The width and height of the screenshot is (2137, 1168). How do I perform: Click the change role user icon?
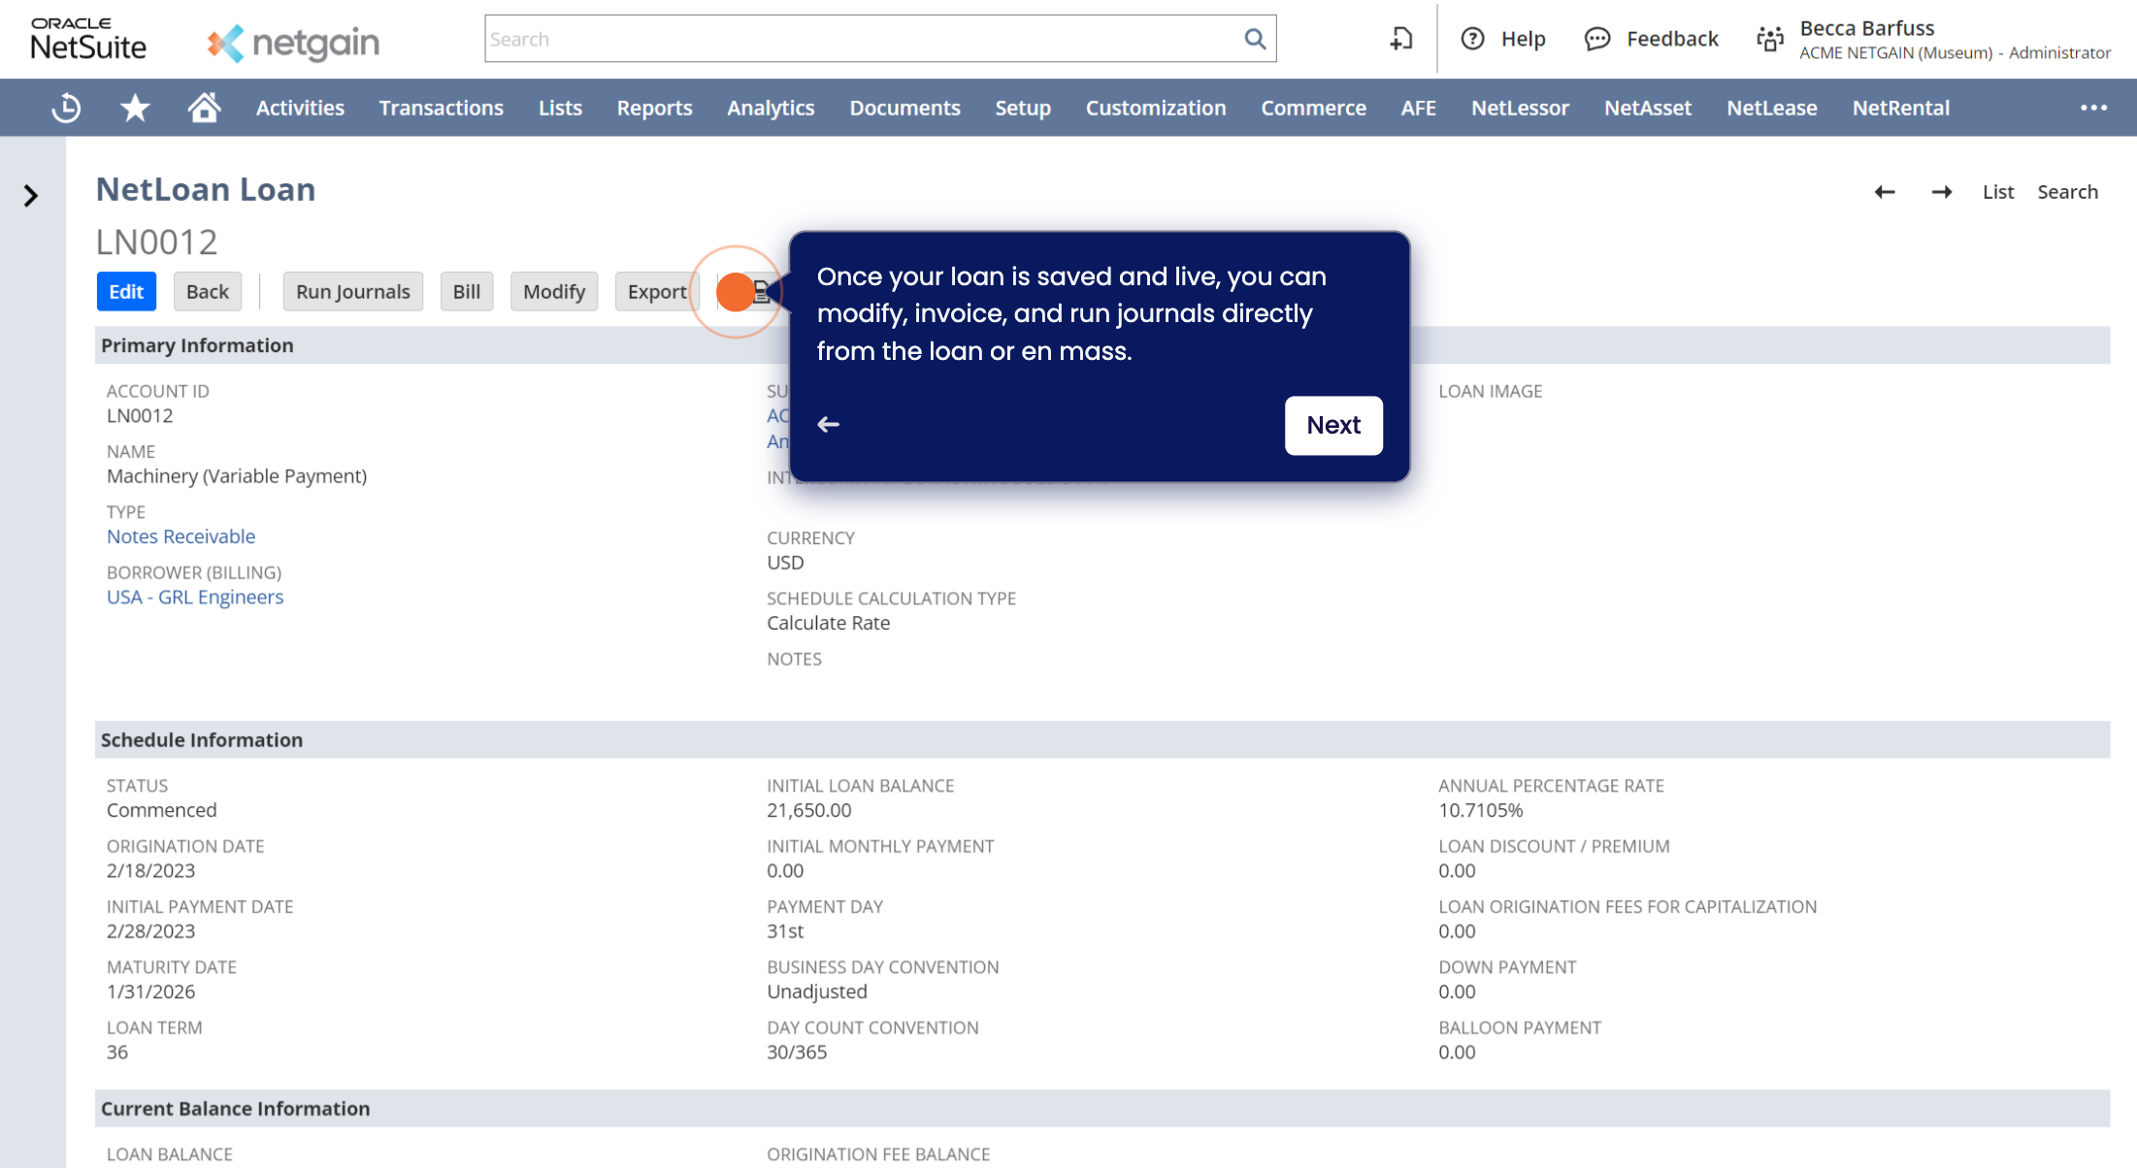[1770, 39]
